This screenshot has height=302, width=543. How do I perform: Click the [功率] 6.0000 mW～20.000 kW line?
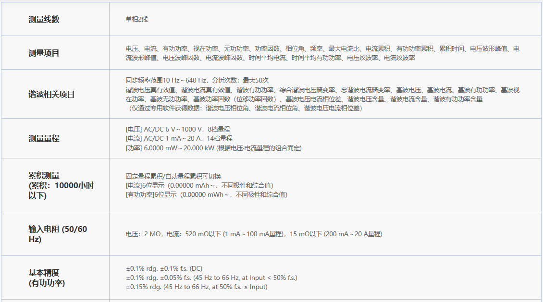[x=213, y=148]
